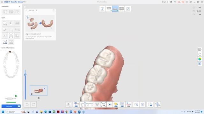Click the Undo button
The height and width of the screenshot is (114, 204).
click(x=27, y=104)
